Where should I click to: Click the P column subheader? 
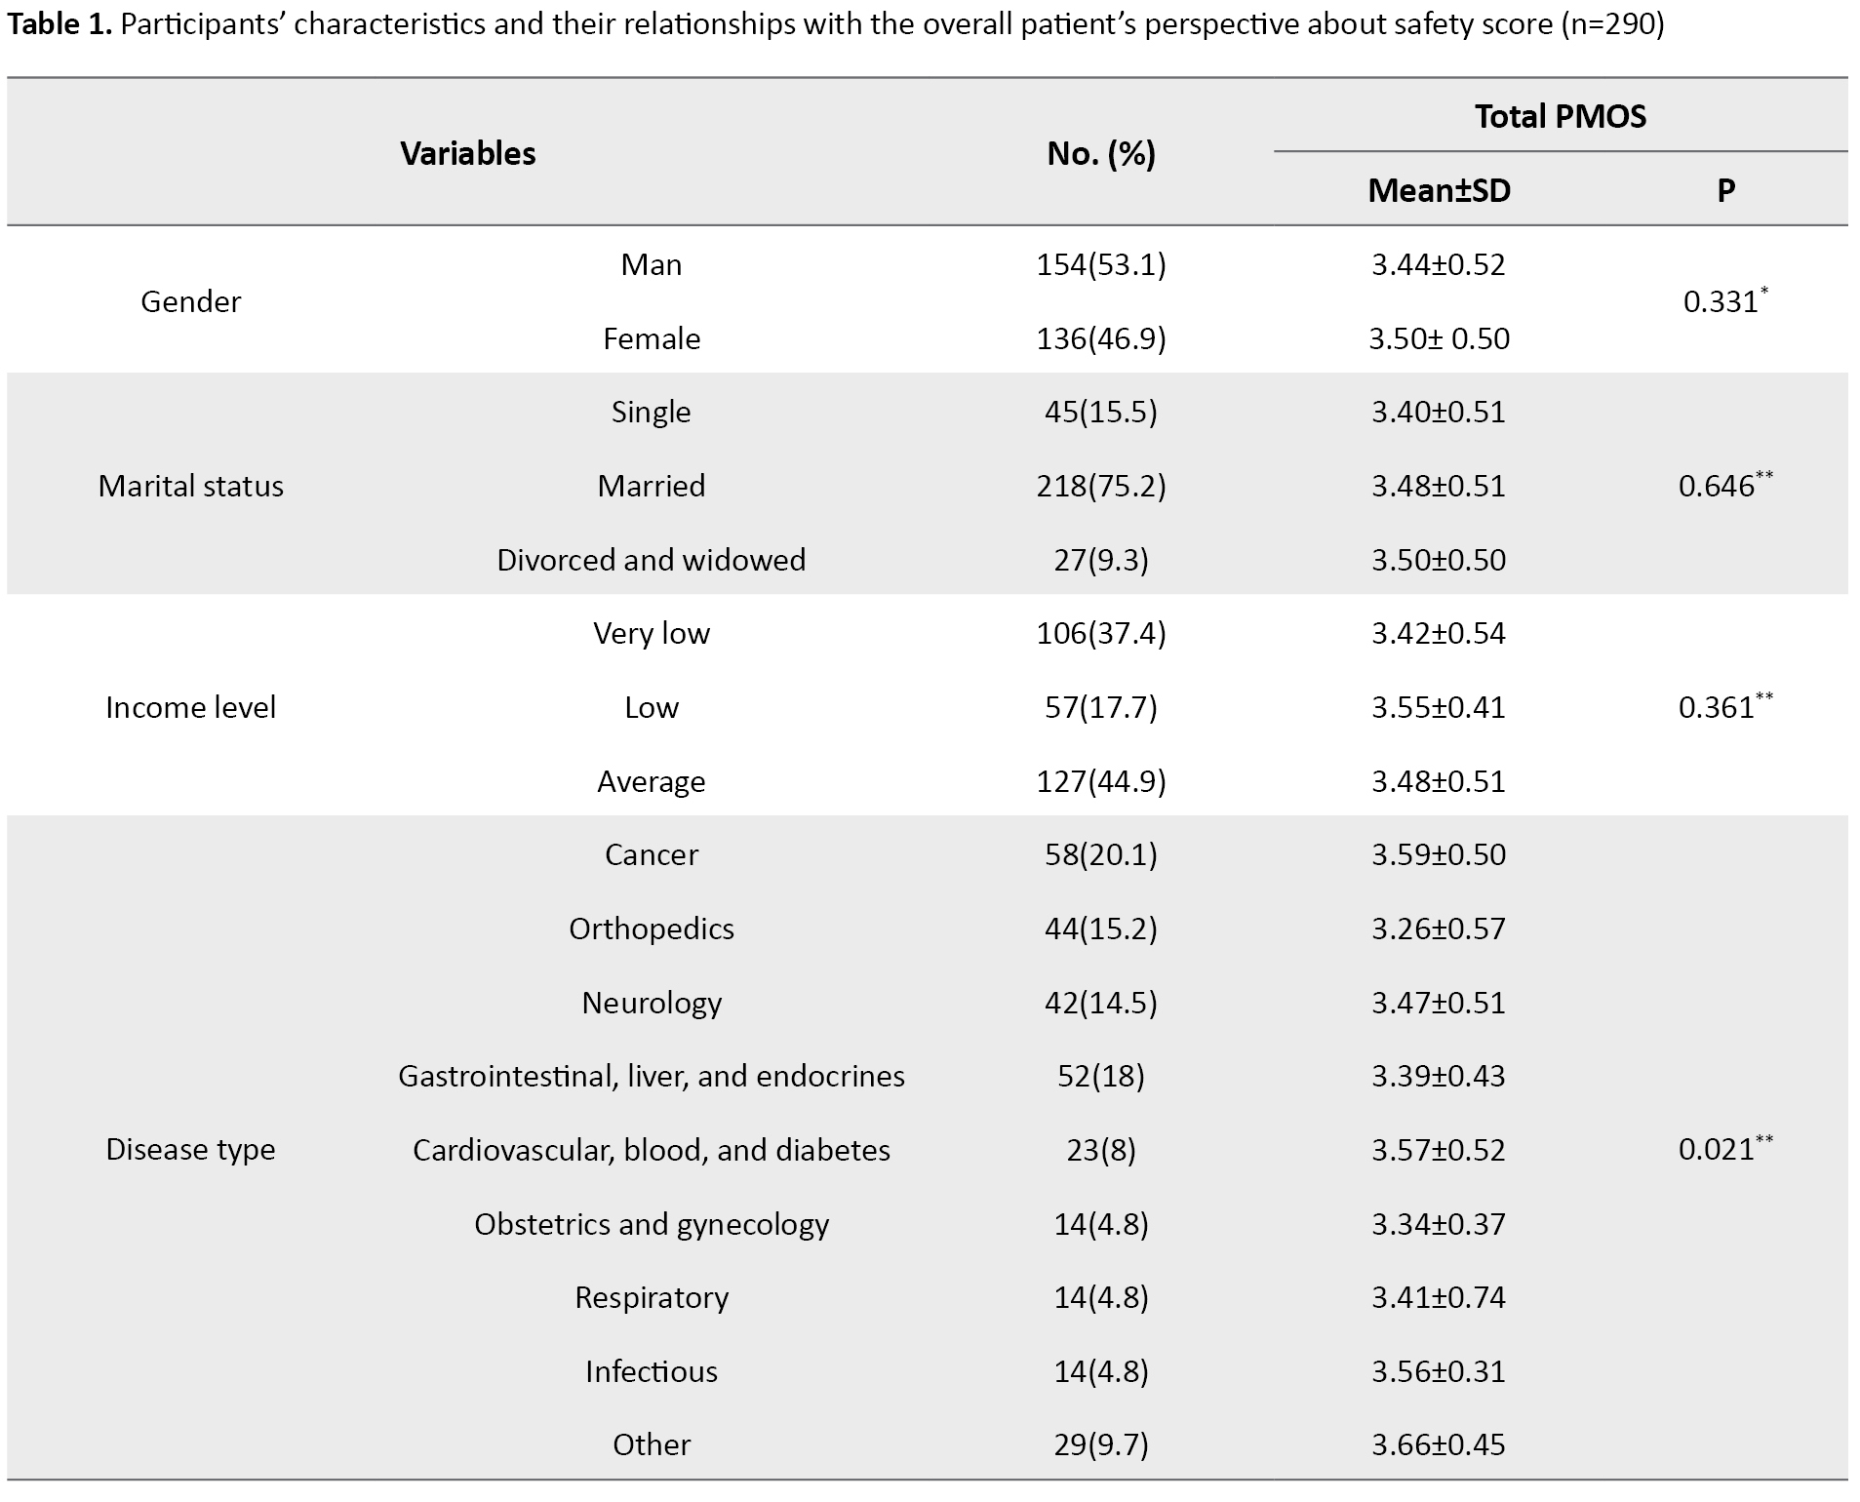(x=1725, y=190)
